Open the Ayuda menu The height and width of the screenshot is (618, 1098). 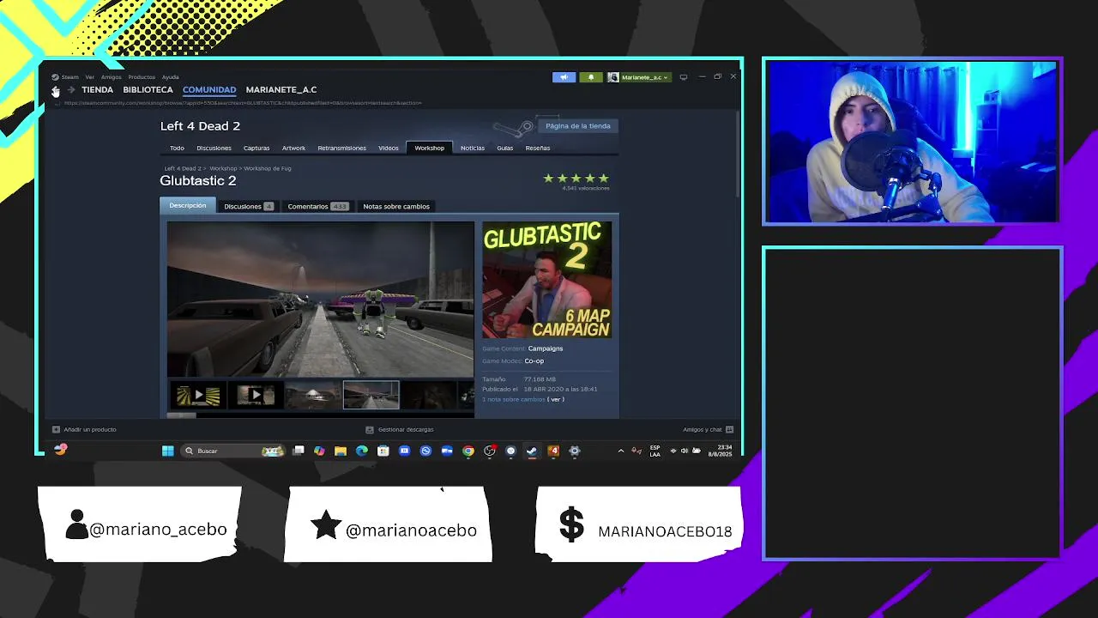tap(171, 77)
